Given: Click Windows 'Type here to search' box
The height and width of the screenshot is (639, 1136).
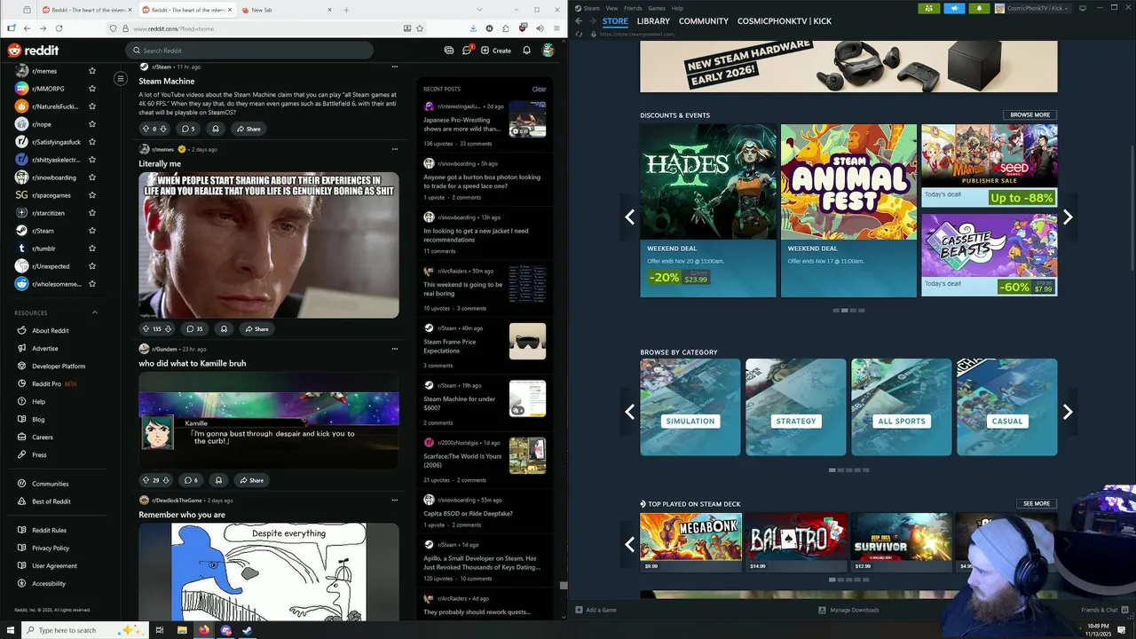Looking at the screenshot, I should (x=84, y=630).
